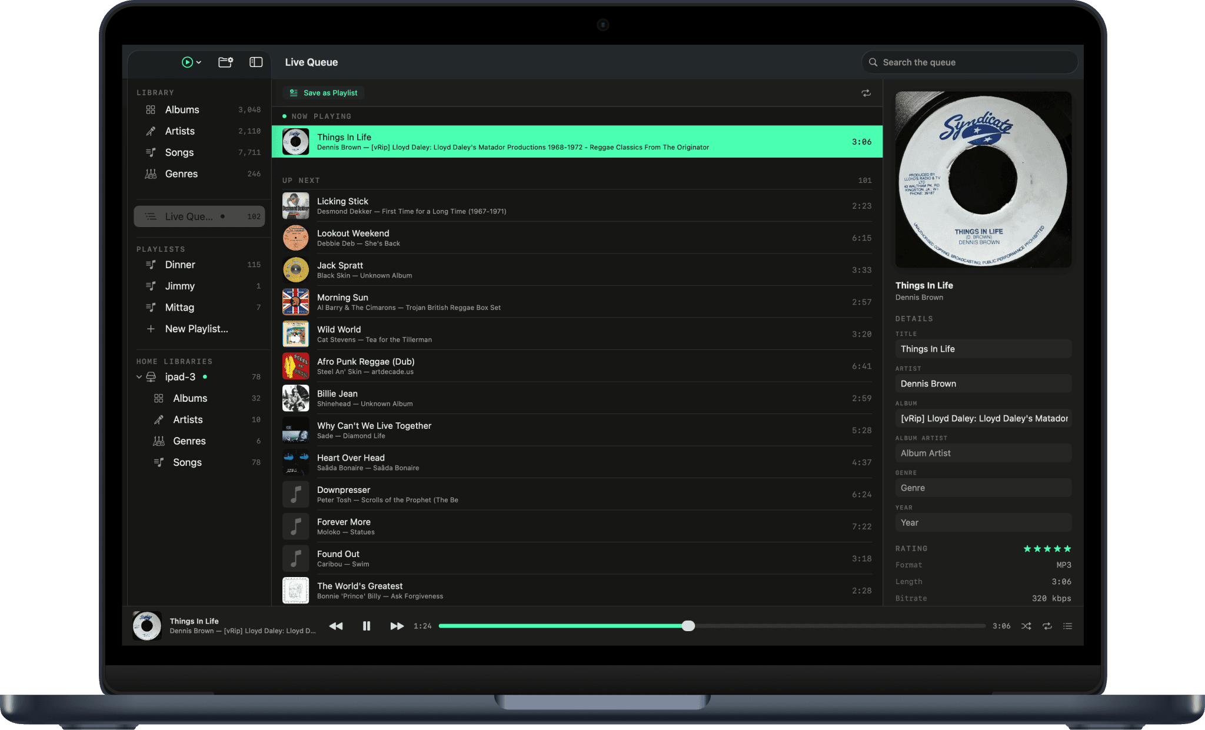Image resolution: width=1205 pixels, height=730 pixels.
Task: Select the Live Queue sidebar item
Action: pos(199,216)
